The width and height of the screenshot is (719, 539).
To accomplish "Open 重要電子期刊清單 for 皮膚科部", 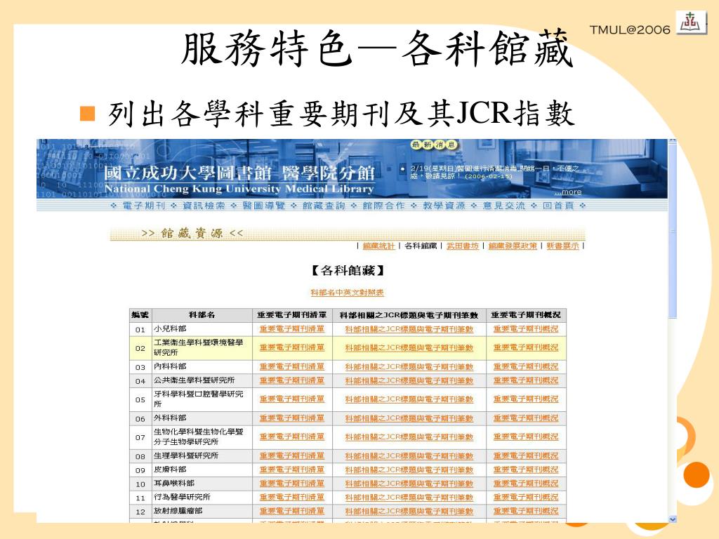I will point(291,470).
